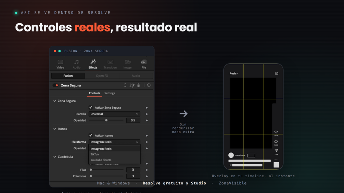Open the Image inspector tab
Screen dimensions: 344x193
point(127,64)
